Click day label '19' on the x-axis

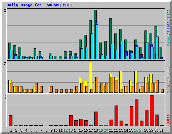click(x=101, y=130)
